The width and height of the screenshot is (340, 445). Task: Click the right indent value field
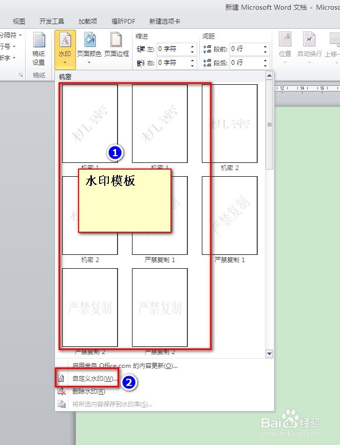pos(173,63)
